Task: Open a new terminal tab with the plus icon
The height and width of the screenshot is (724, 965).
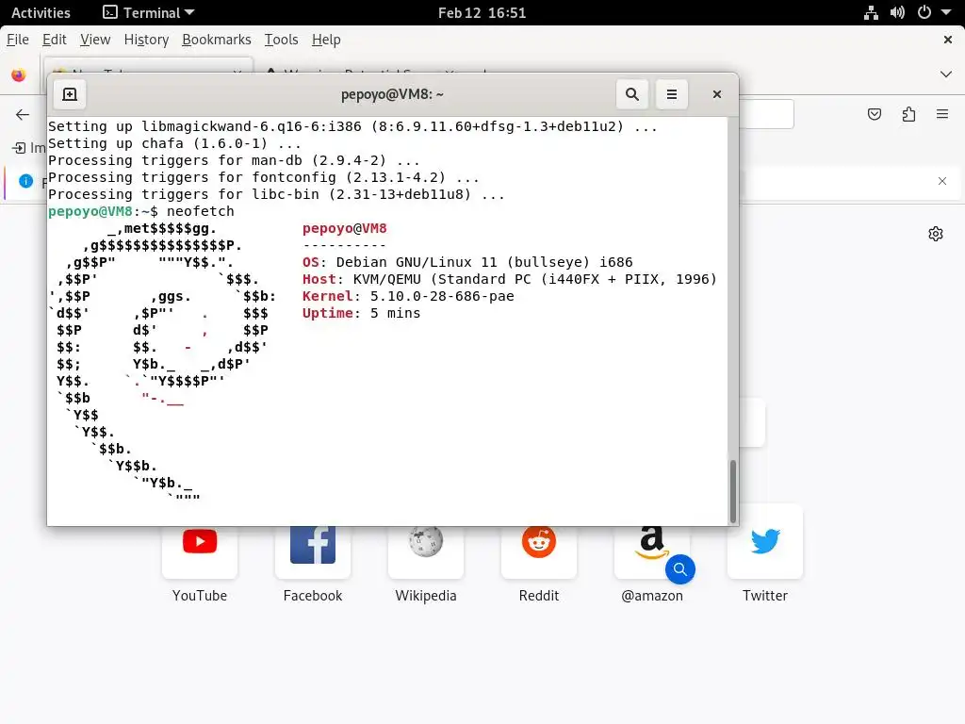Action: tap(70, 94)
